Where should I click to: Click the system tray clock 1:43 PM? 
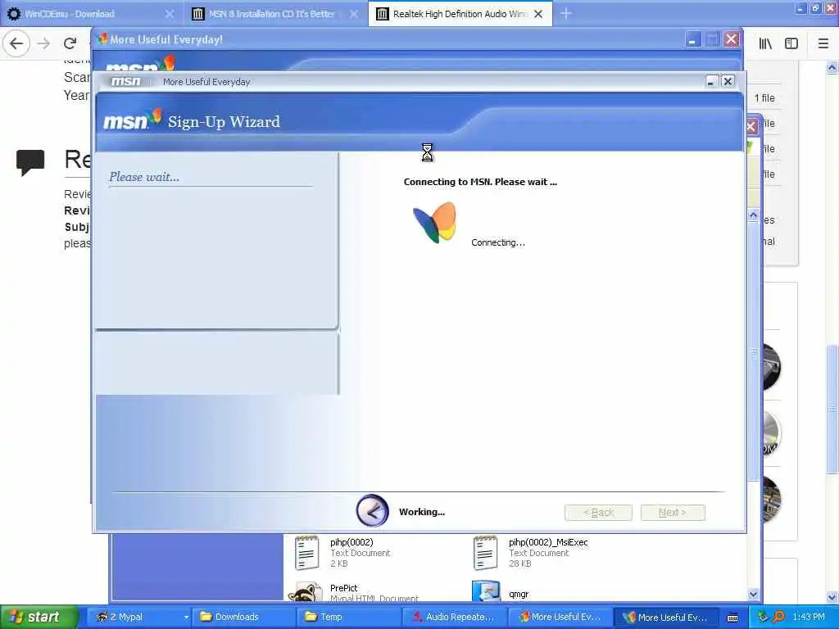pos(809,617)
